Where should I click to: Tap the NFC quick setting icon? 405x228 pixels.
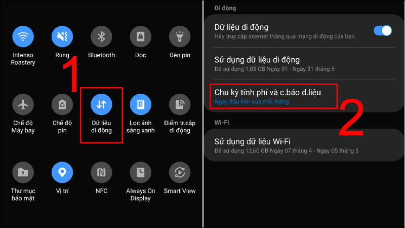[101, 172]
